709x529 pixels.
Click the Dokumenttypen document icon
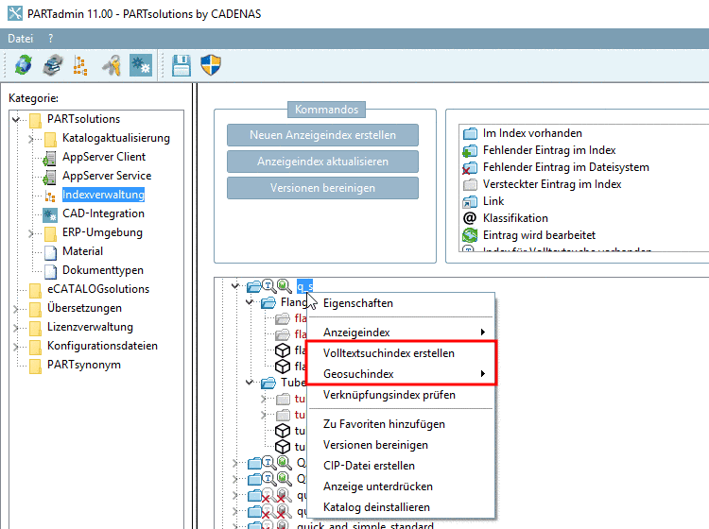tap(51, 271)
